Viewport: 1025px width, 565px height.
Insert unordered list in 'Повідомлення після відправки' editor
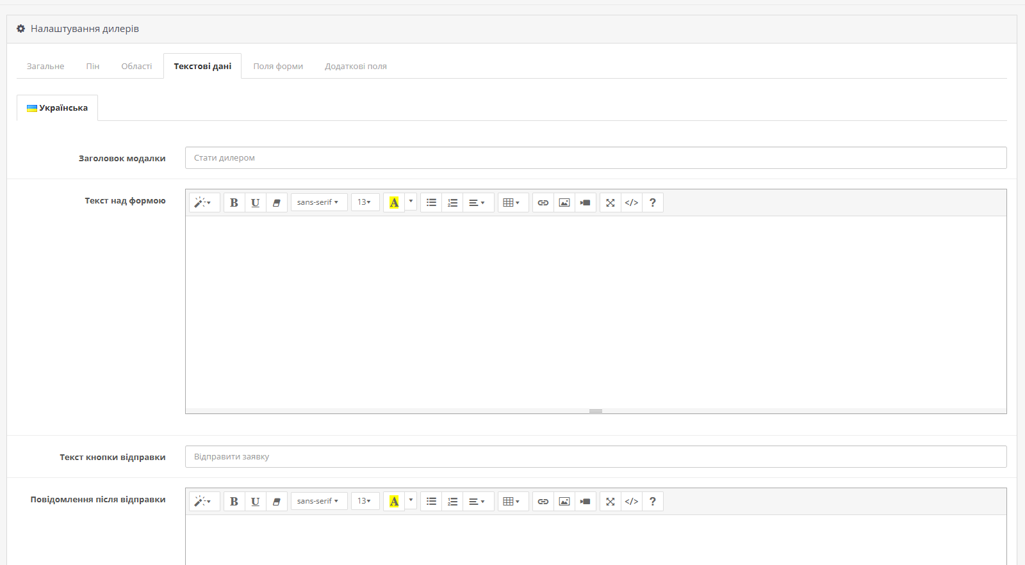tap(431, 502)
